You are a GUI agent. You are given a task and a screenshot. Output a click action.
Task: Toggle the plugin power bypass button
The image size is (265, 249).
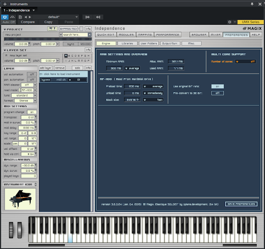point(5,17)
